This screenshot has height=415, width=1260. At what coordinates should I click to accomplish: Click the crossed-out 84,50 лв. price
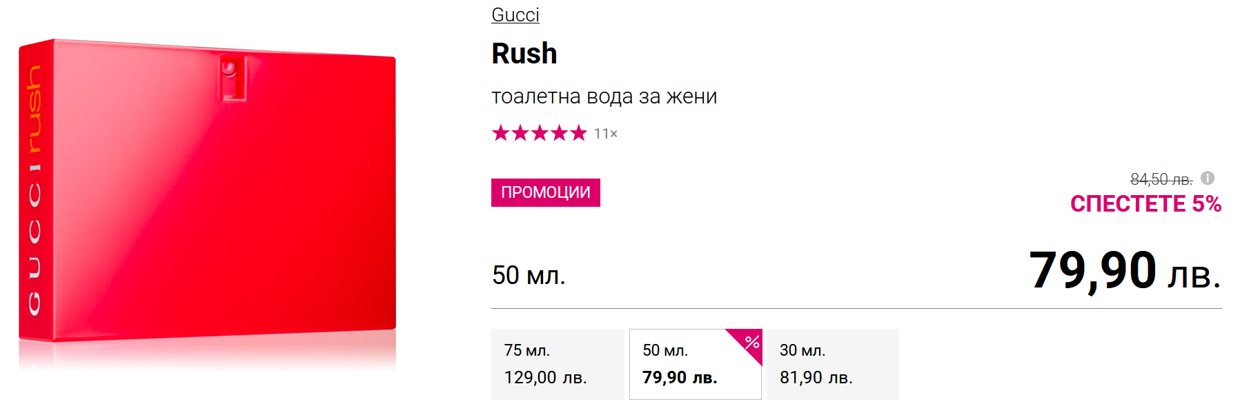[x=1161, y=179]
